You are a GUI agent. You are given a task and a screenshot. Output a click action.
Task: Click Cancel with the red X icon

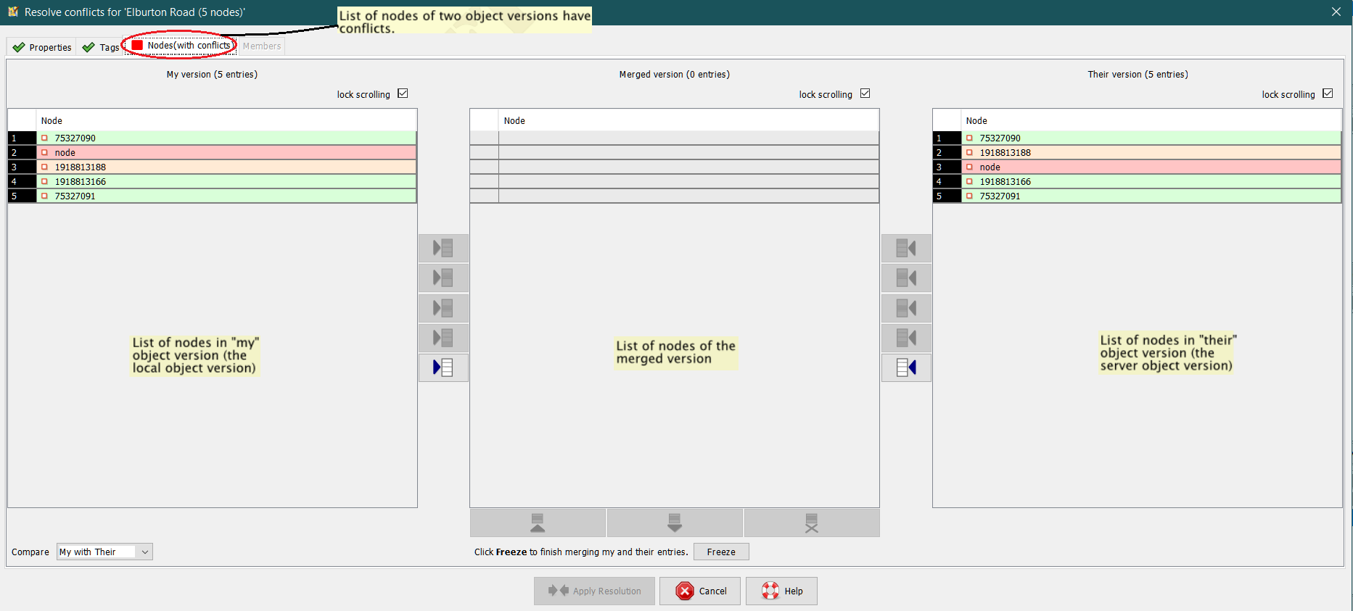coord(700,591)
